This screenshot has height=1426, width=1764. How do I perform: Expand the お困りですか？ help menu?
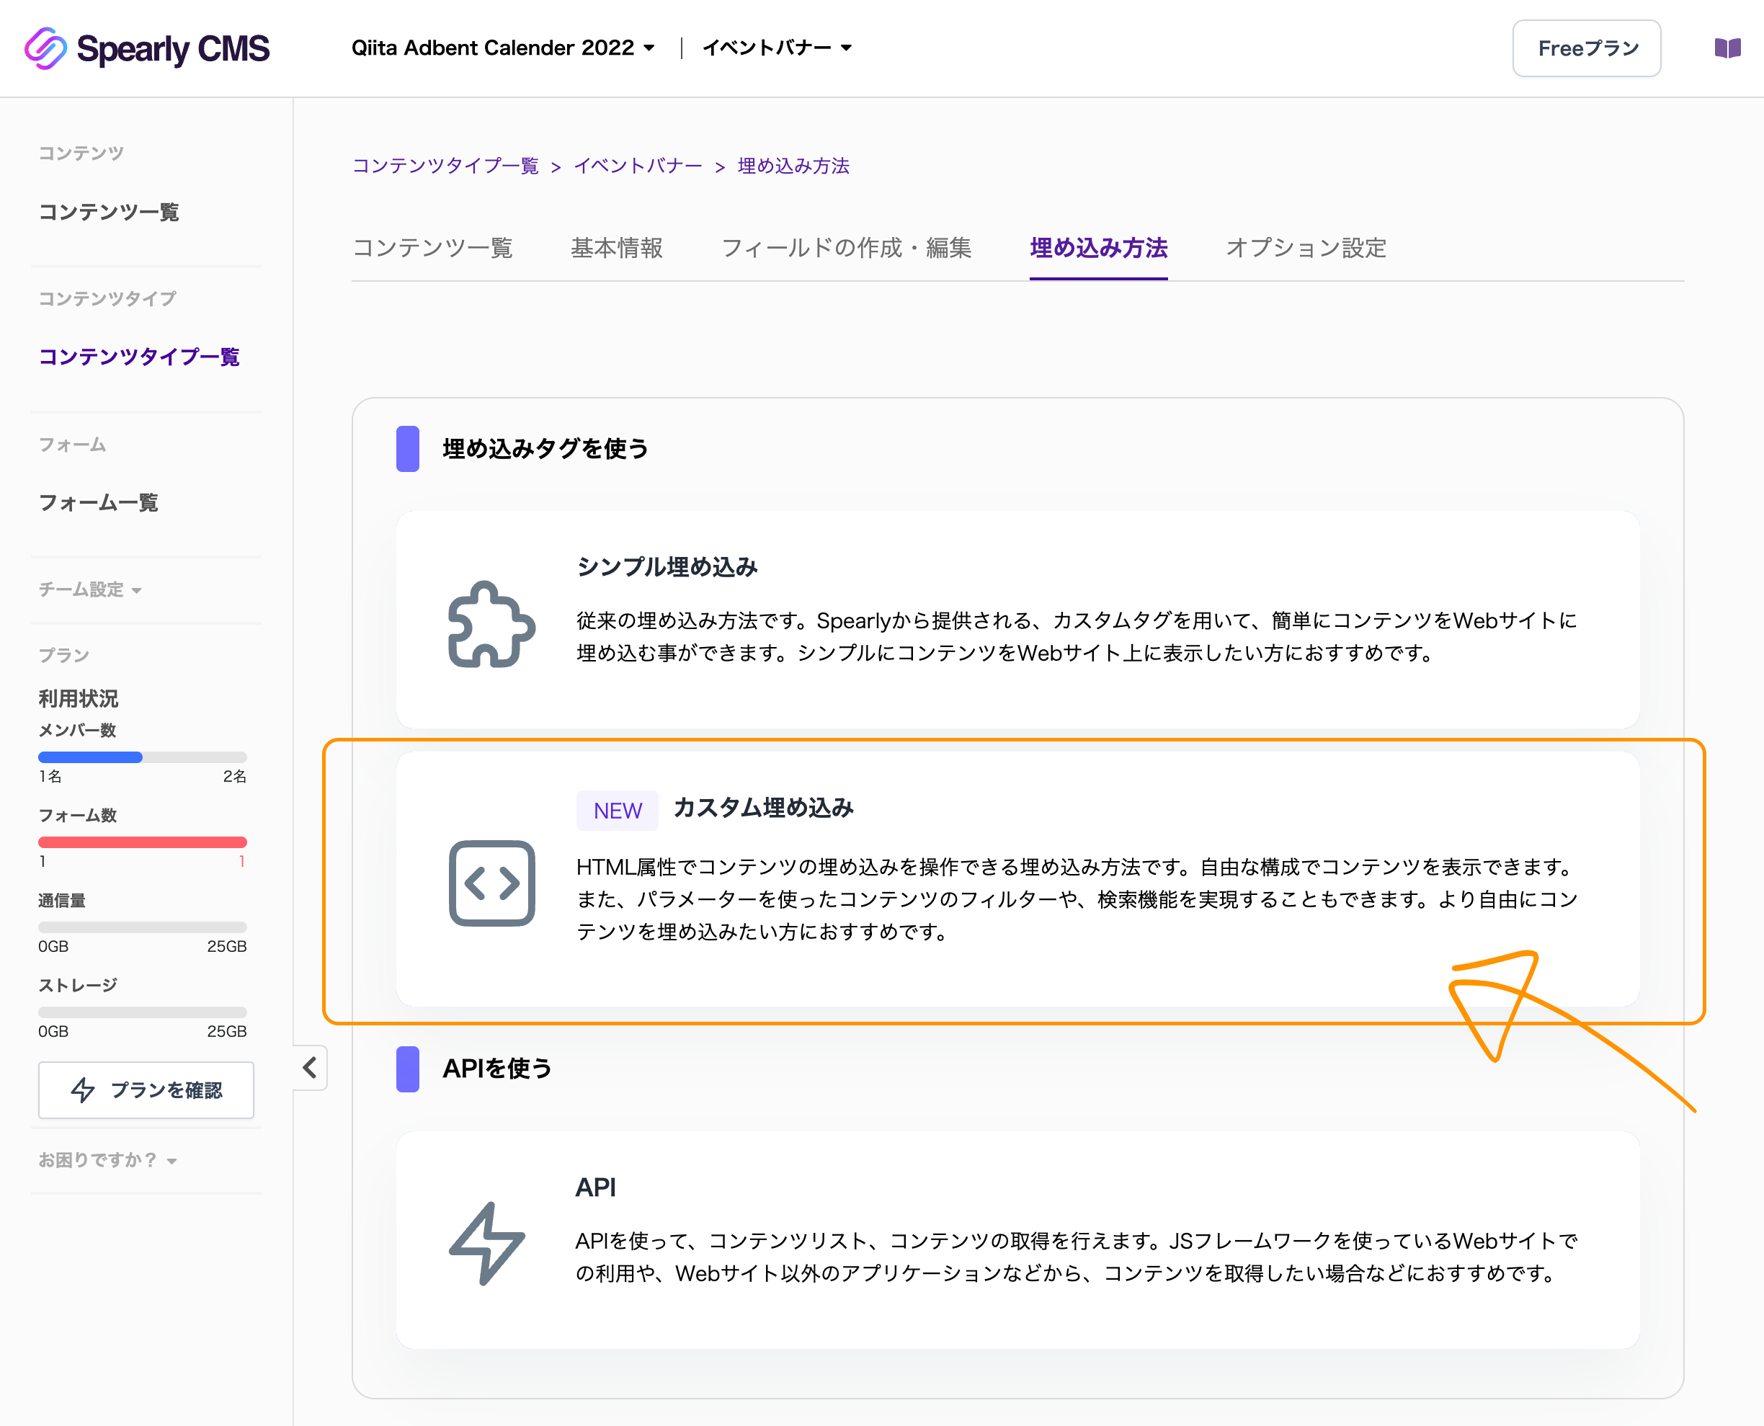pyautogui.click(x=105, y=1160)
